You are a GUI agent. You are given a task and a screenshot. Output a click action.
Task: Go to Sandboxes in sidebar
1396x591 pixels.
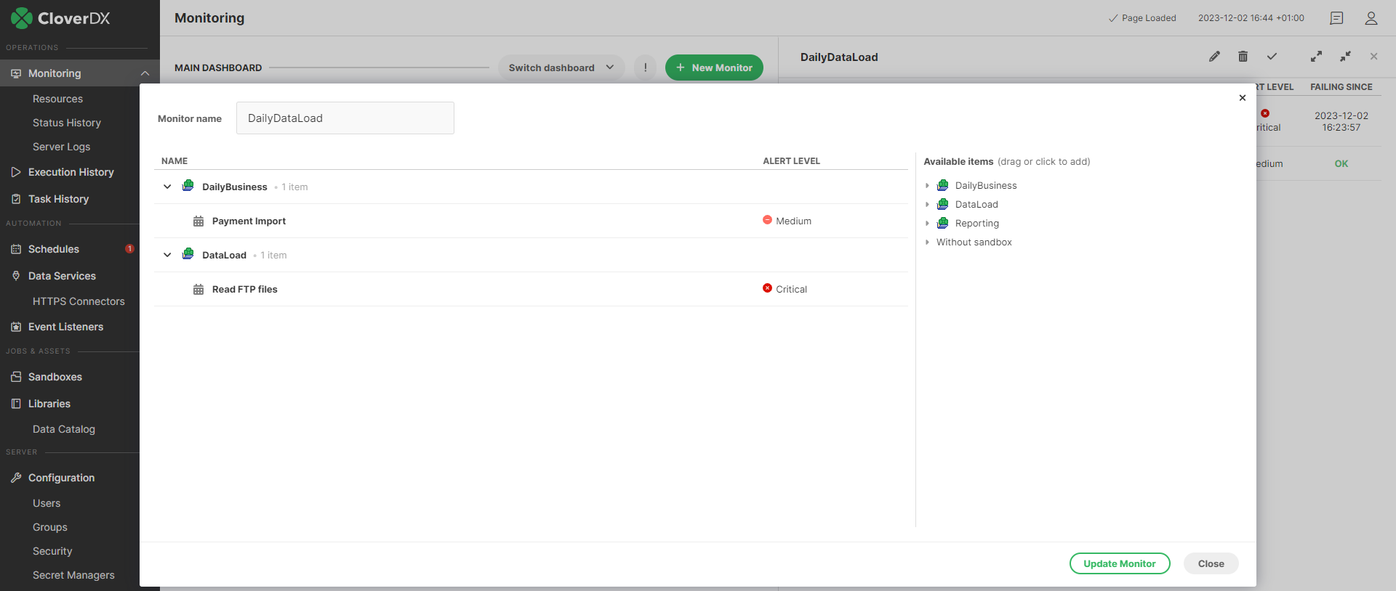click(55, 377)
